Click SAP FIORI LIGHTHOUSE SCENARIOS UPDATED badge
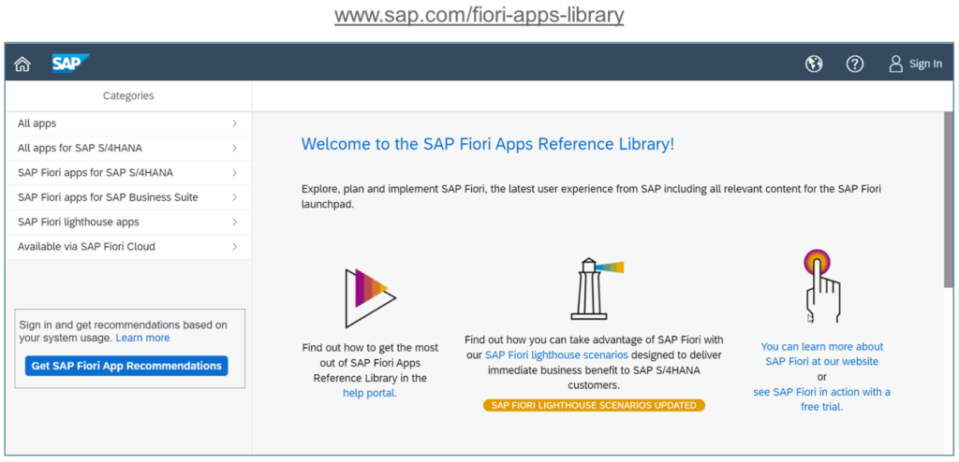Viewport: 959px width, 462px height. tap(594, 405)
